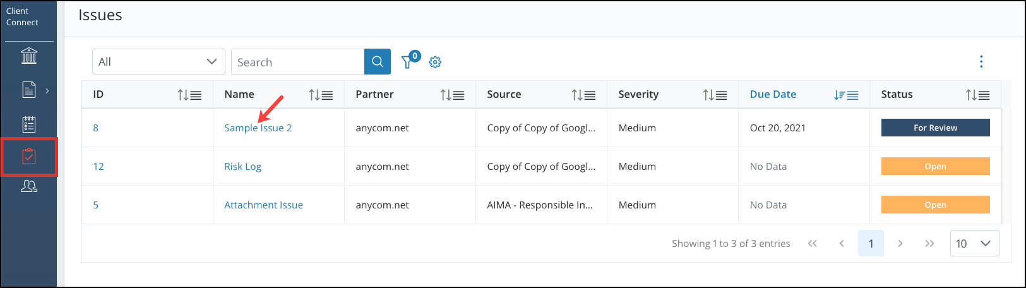Screen dimensions: 1026x288
Task: Open the bank building icon in sidebar
Action: pos(29,56)
